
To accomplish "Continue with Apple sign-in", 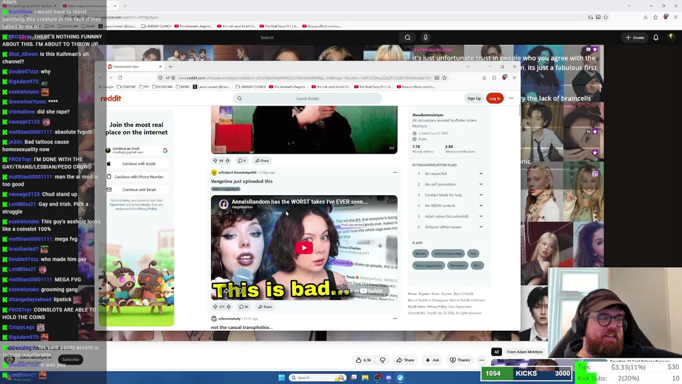I will pyautogui.click(x=137, y=164).
